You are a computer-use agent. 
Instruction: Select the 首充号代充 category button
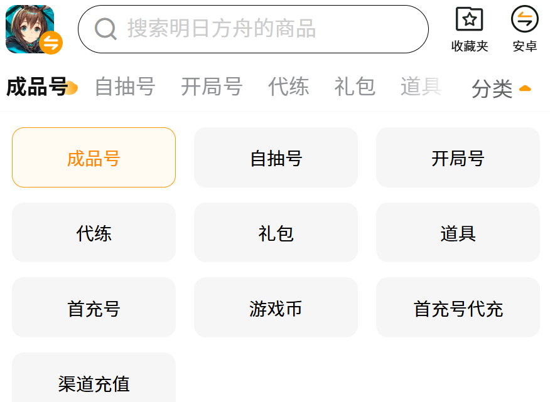[x=458, y=307]
